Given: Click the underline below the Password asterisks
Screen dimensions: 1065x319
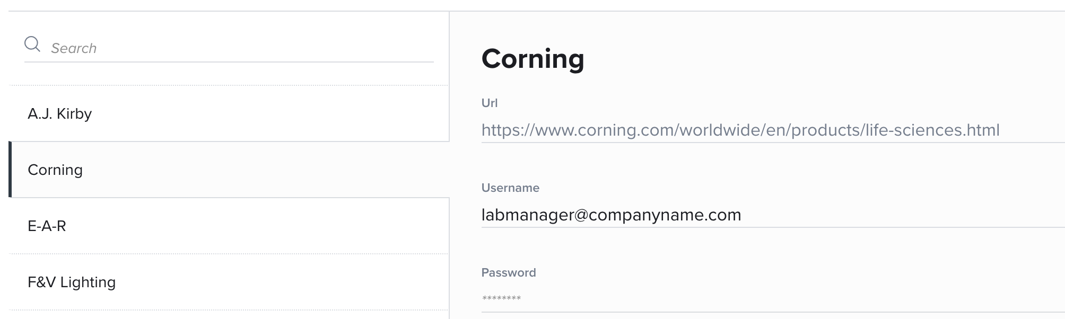Looking at the screenshot, I should coord(773,312).
